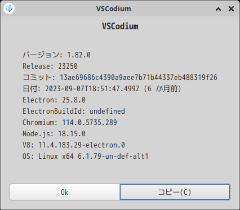This screenshot has height=210, width=240.
Task: Click the V8: 11.4.183.29-electron.0 line
Action: click(x=74, y=145)
